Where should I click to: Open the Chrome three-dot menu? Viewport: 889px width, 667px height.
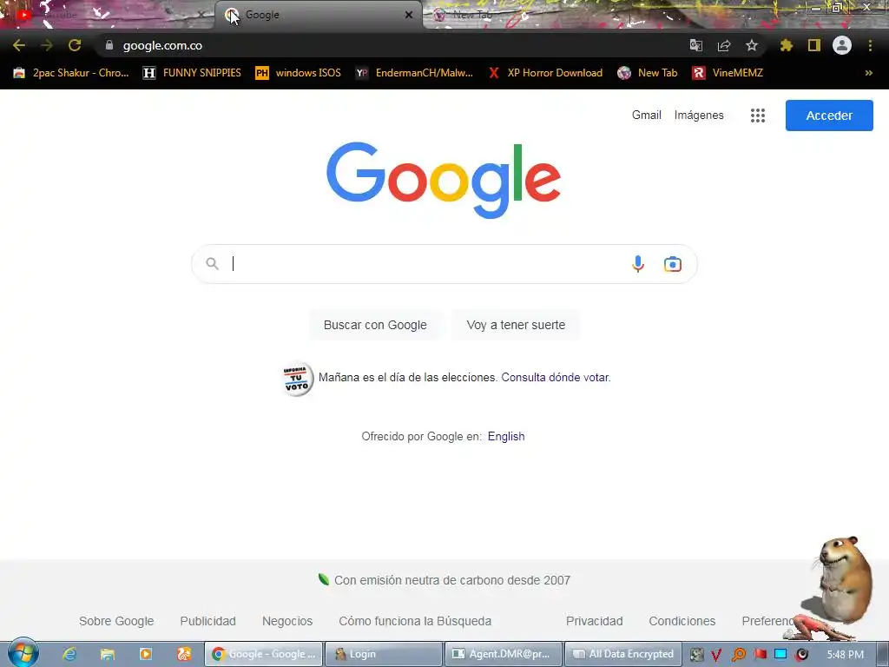click(870, 45)
